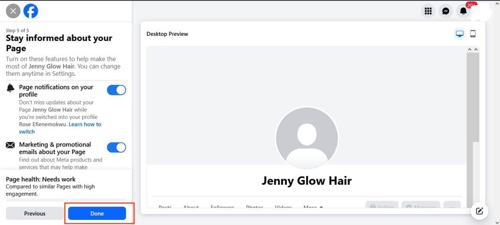Go back with the Previous button
This screenshot has height=225, width=500.
pyautogui.click(x=35, y=214)
